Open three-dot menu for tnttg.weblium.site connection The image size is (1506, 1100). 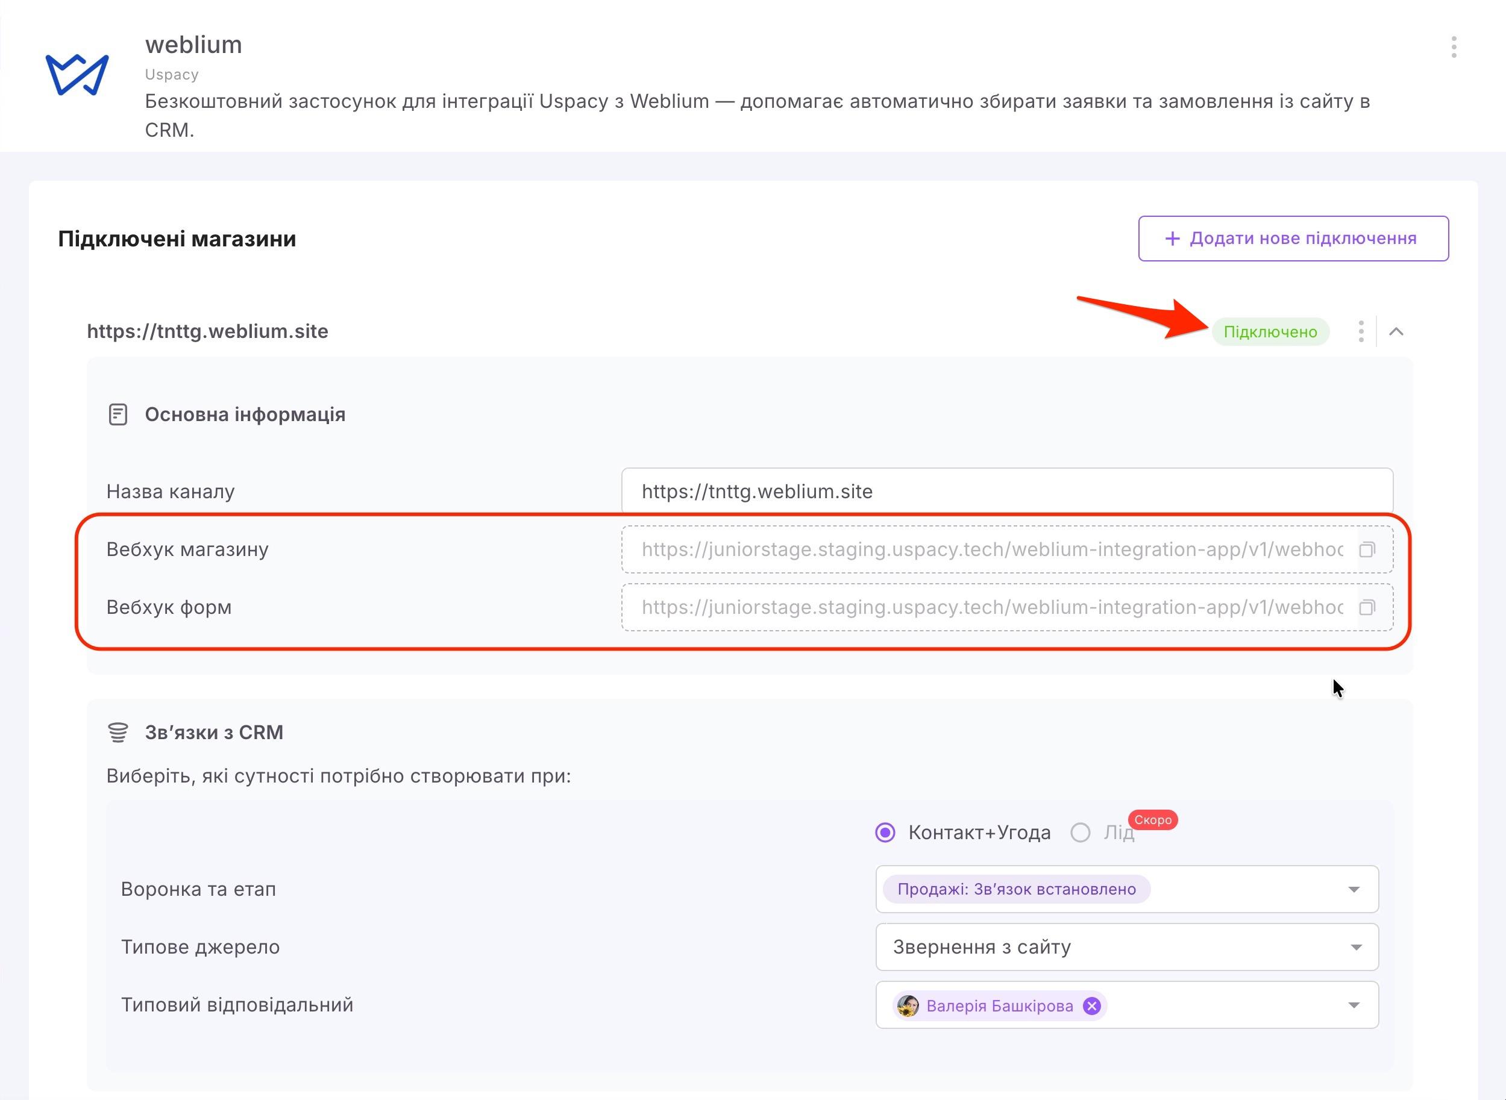tap(1361, 331)
